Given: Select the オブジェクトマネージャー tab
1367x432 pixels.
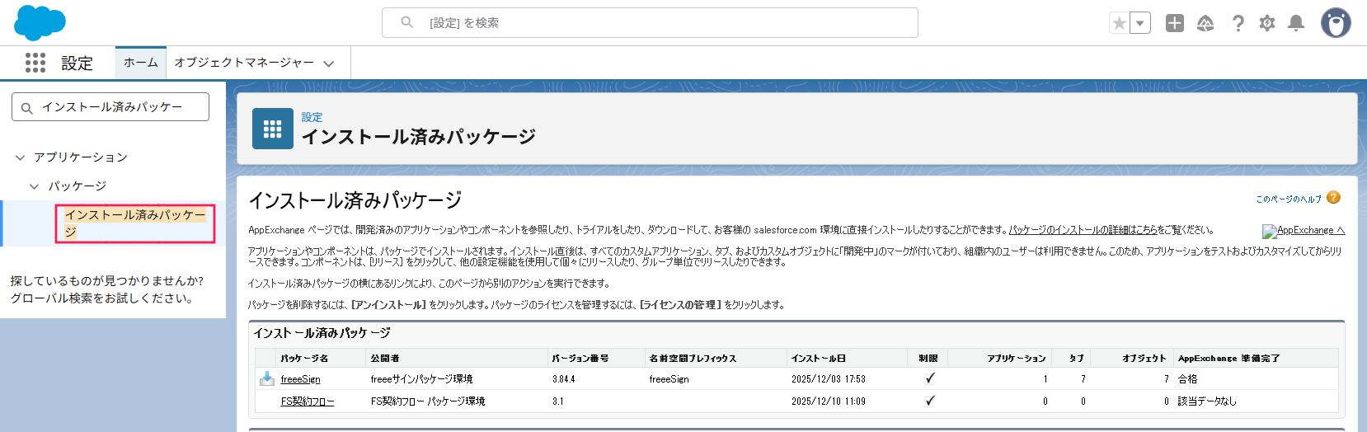Looking at the screenshot, I should click(x=244, y=63).
